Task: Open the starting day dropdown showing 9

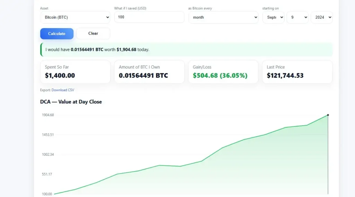Action: (x=297, y=17)
